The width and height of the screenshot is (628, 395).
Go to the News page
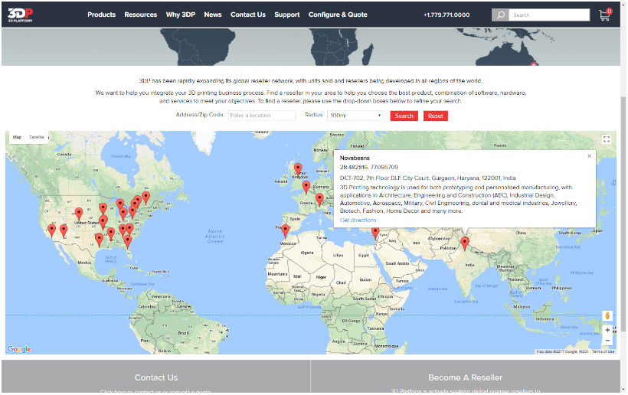pyautogui.click(x=213, y=15)
